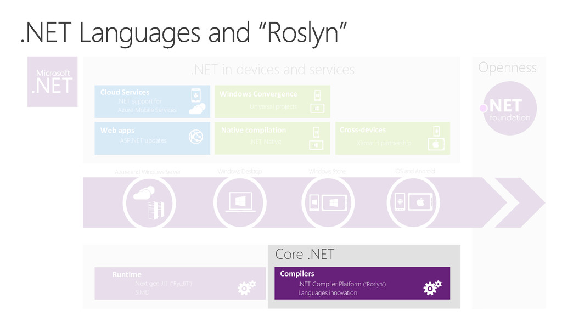This screenshot has height=316, width=562.
Task: Click the 'Windows Desktop' label
Action: pos(239,172)
